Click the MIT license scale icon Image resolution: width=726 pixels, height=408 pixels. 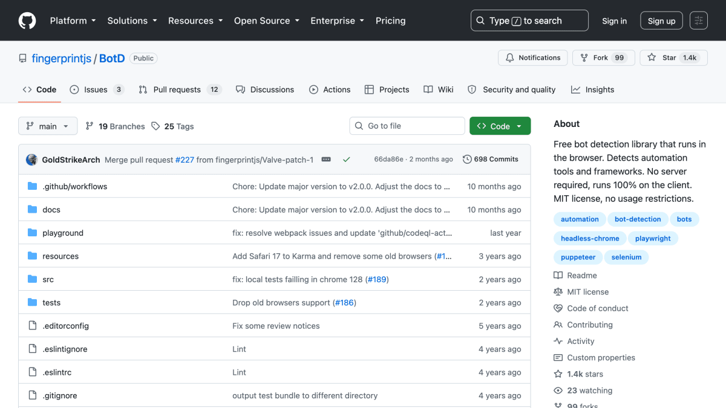558,292
